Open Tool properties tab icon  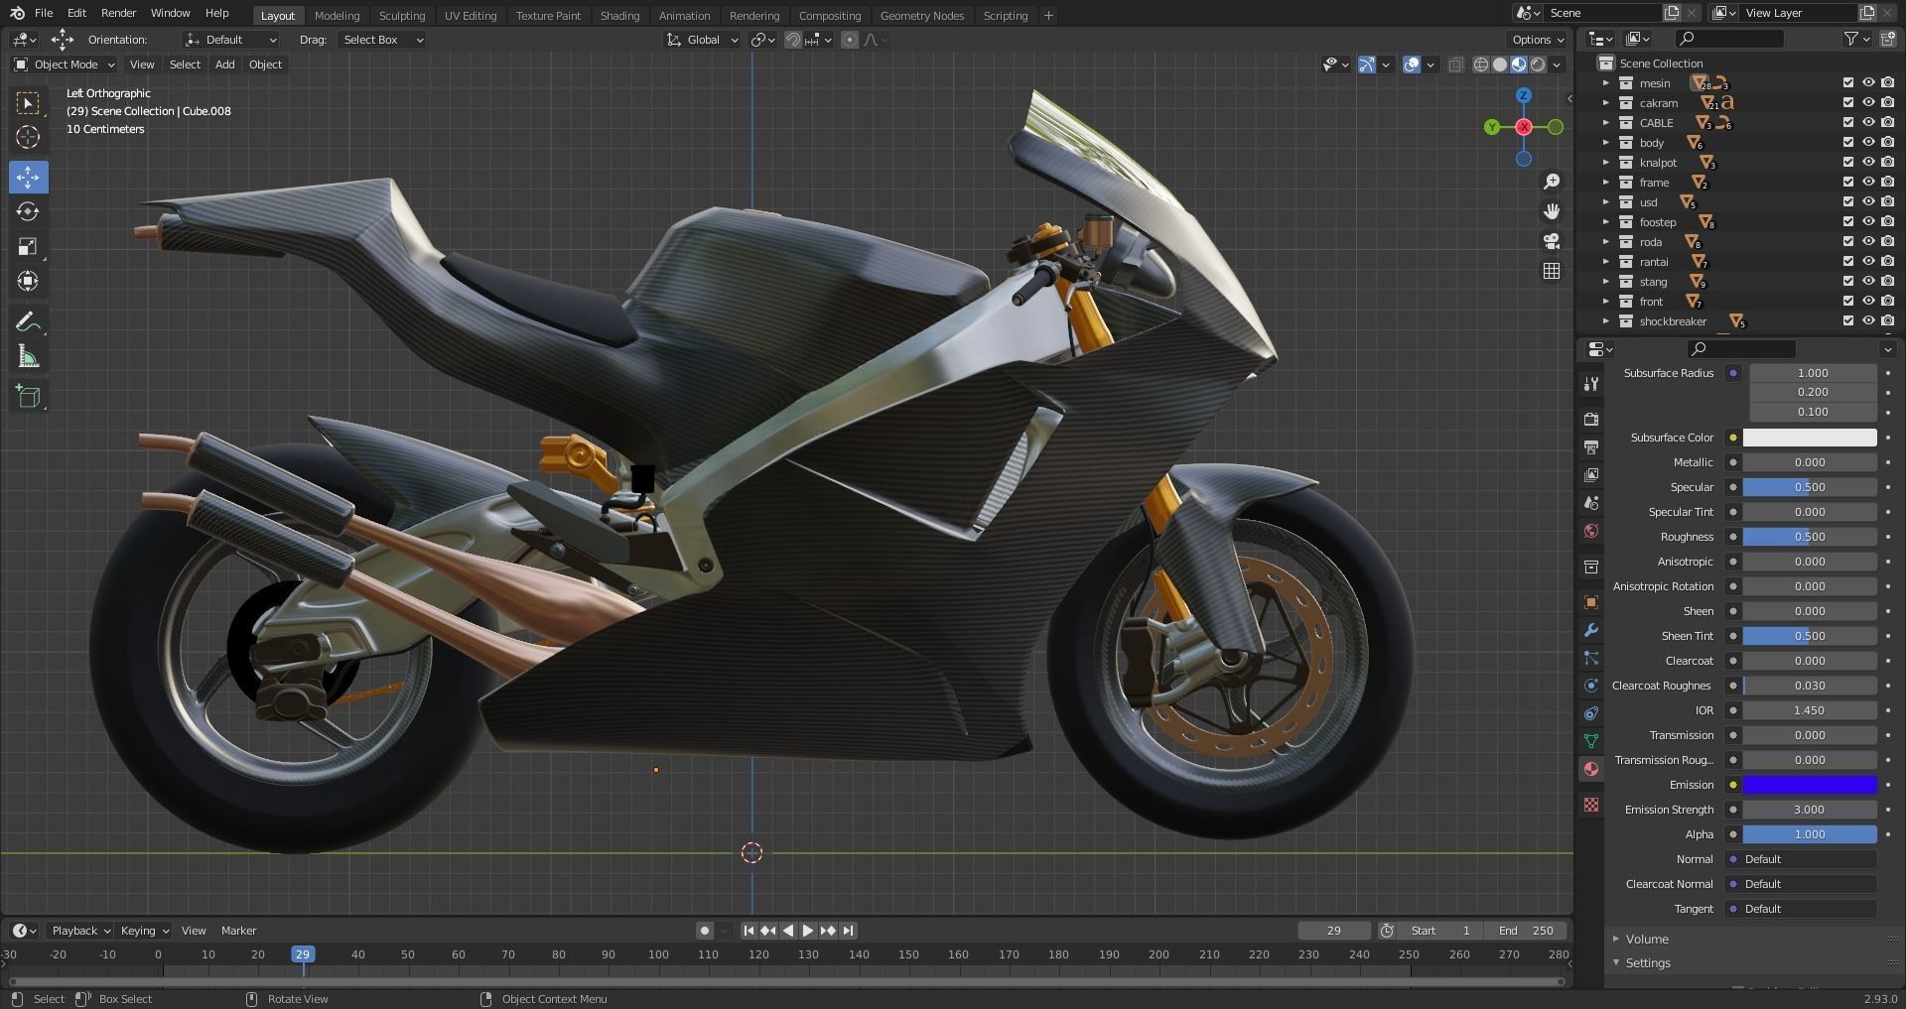(x=1590, y=384)
